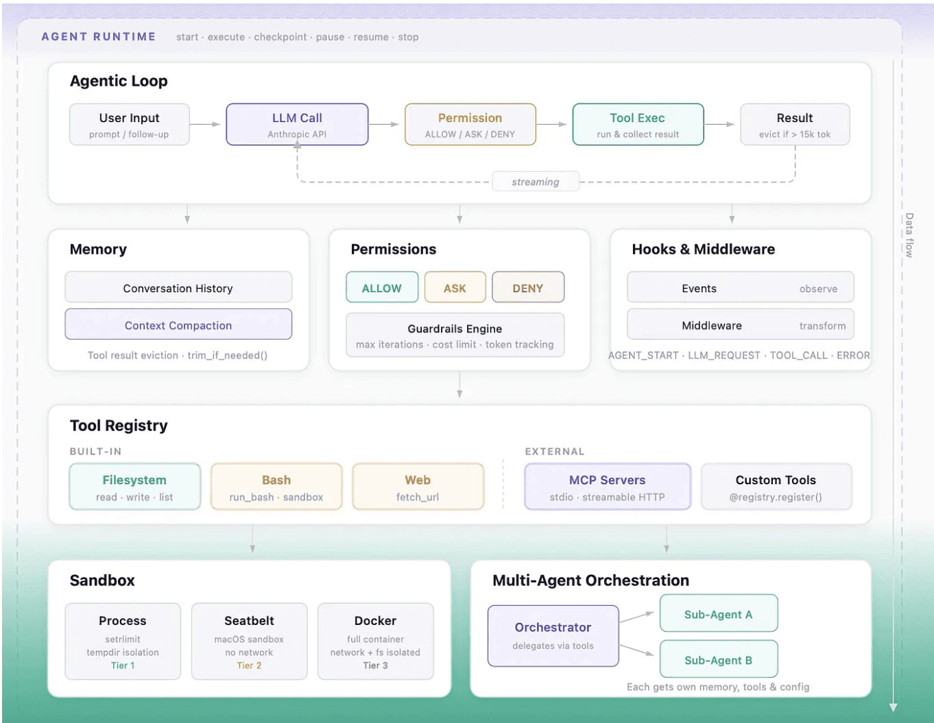
Task: Click the DENY permission chip
Action: click(x=528, y=287)
